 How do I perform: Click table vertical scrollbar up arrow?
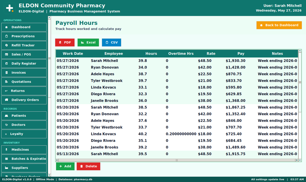[300, 51]
